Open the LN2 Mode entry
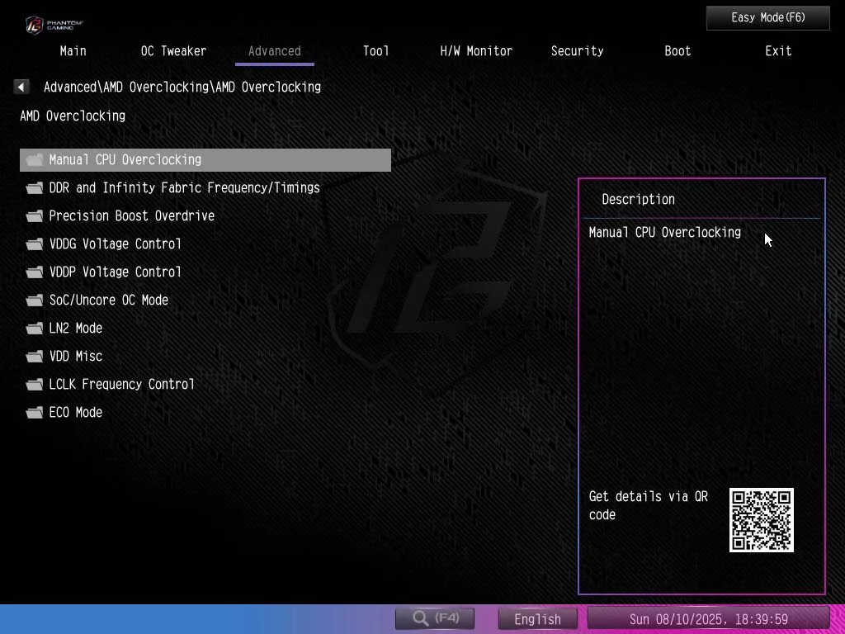This screenshot has width=845, height=634. coord(75,329)
